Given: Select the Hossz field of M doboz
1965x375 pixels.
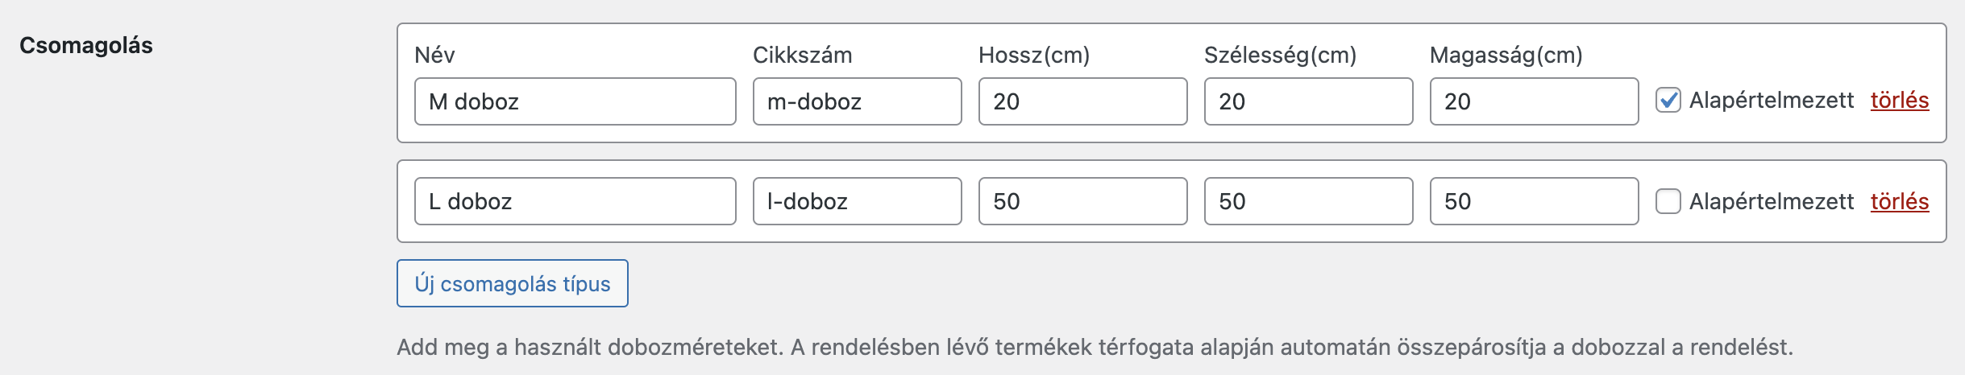Looking at the screenshot, I should (x=1082, y=101).
